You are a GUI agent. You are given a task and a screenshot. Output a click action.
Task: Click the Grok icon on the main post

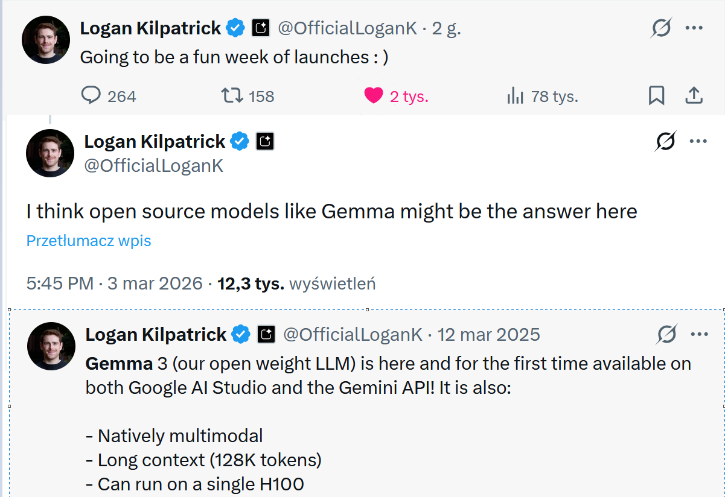point(665,141)
